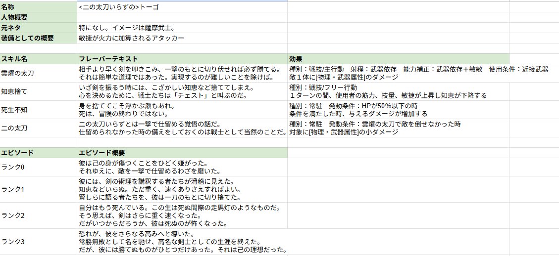Select the empty value cell beside 人物概要
559x256 pixels.
[182, 17]
